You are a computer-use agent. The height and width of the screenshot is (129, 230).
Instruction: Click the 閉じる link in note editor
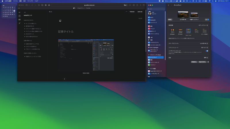(51, 12)
